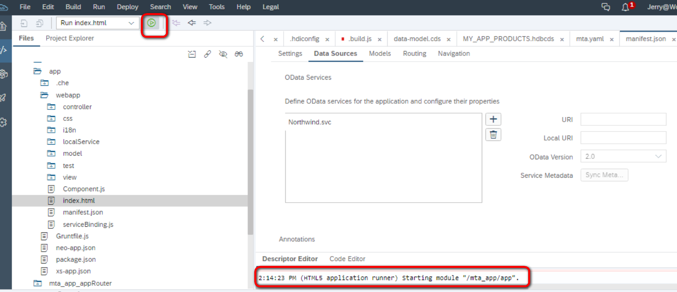Screen dimensions: 677x292
Task: Expand the controller folder
Action: pyautogui.click(x=51, y=107)
